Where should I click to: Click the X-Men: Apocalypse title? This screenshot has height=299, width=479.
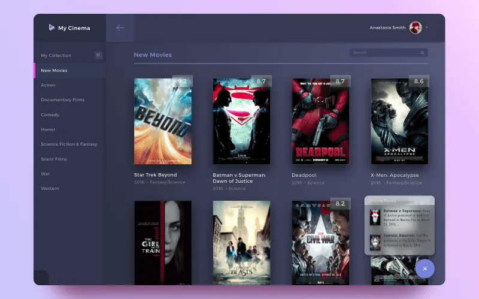point(395,175)
